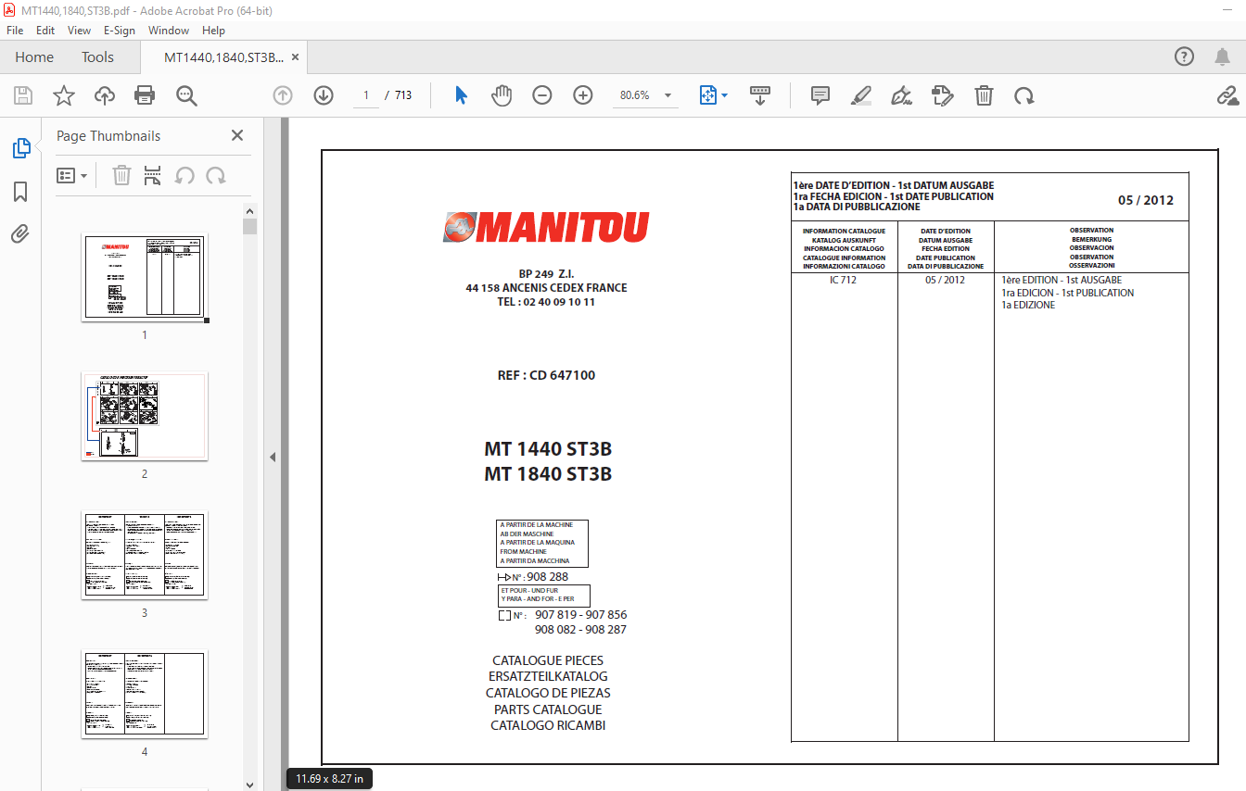The width and height of the screenshot is (1246, 791).
Task: Bookmark file with the star icon
Action: click(x=63, y=95)
